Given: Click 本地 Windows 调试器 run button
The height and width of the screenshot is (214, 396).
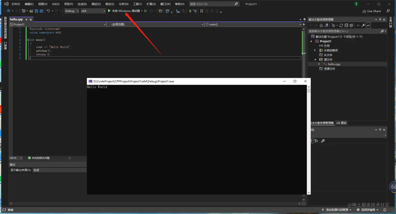Looking at the screenshot, I should (125, 11).
